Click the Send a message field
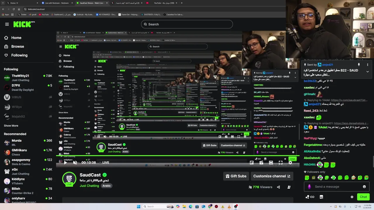Image resolution: width=374 pixels, height=210 pixels. click(x=337, y=187)
